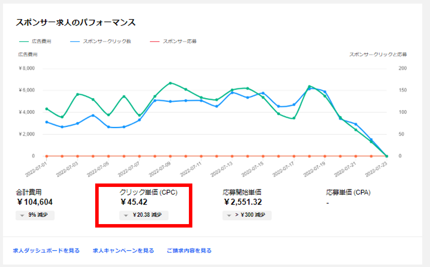Image resolution: width=430 pixels, height=267 pixels.
Task: Click the 合計費用 value ¥104,604
Action: [35, 202]
